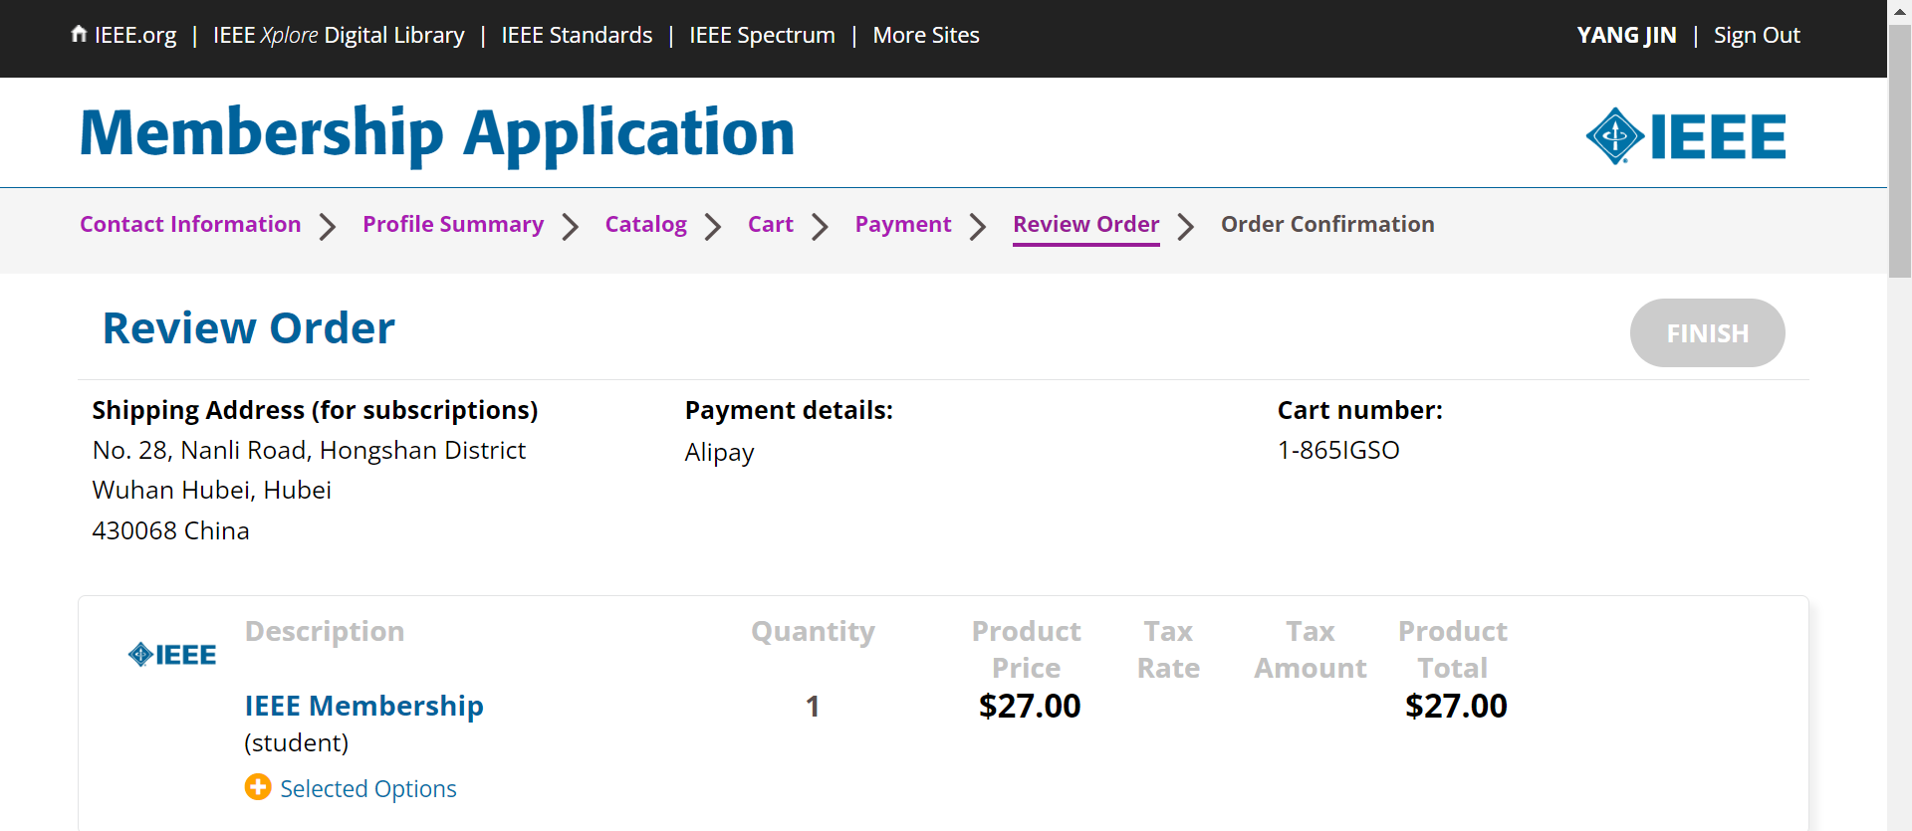Image resolution: width=1912 pixels, height=831 pixels.
Task: Expand Selected Options with plus icon
Action: [x=258, y=787]
